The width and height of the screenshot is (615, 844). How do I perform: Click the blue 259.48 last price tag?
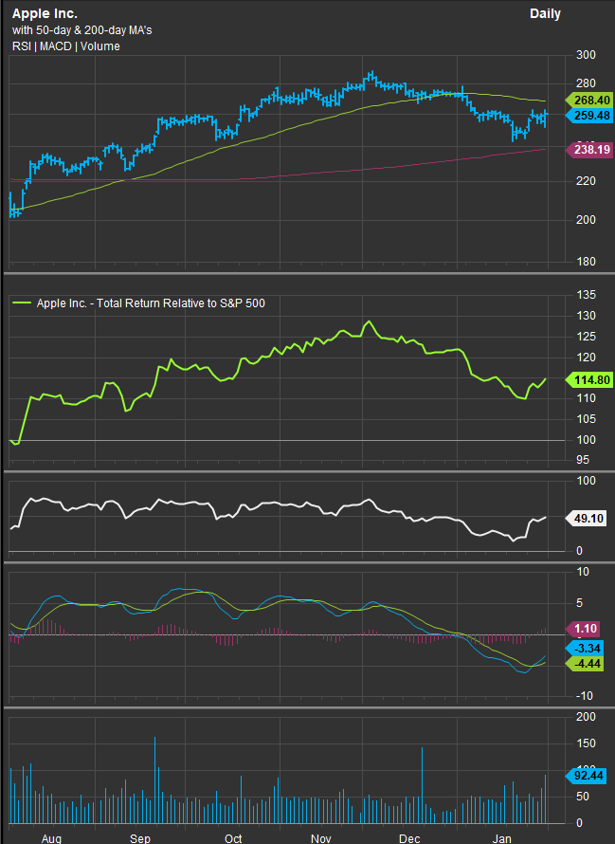(x=588, y=116)
